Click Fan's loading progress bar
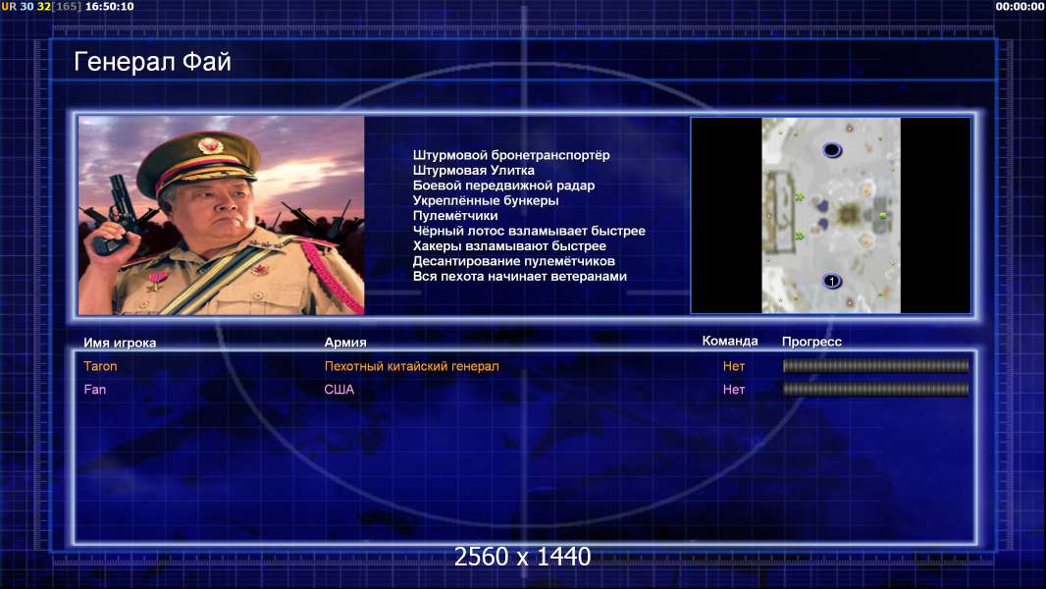The width and height of the screenshot is (1046, 589). point(875,389)
